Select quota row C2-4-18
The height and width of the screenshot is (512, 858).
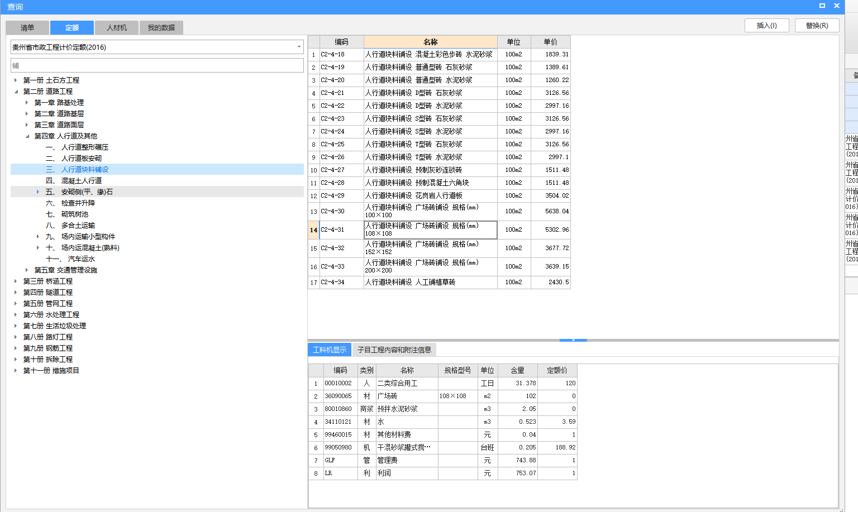[x=439, y=54]
